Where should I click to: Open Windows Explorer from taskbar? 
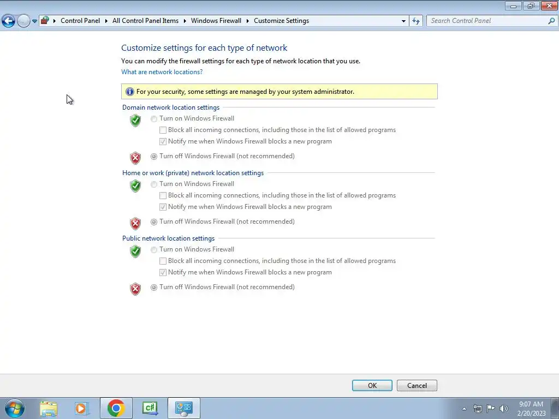49,408
